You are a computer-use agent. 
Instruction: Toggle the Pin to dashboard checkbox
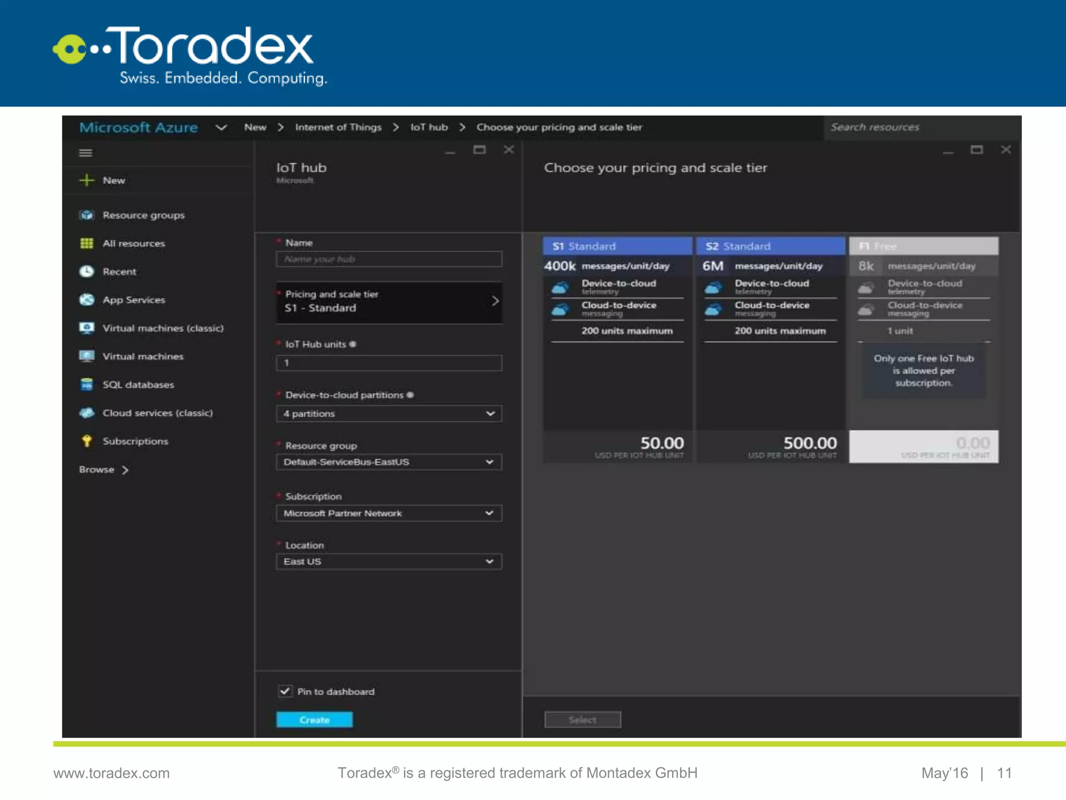(x=285, y=691)
